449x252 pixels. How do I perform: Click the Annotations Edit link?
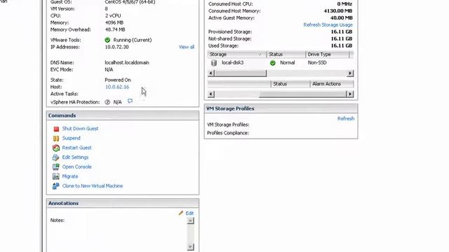(x=189, y=213)
